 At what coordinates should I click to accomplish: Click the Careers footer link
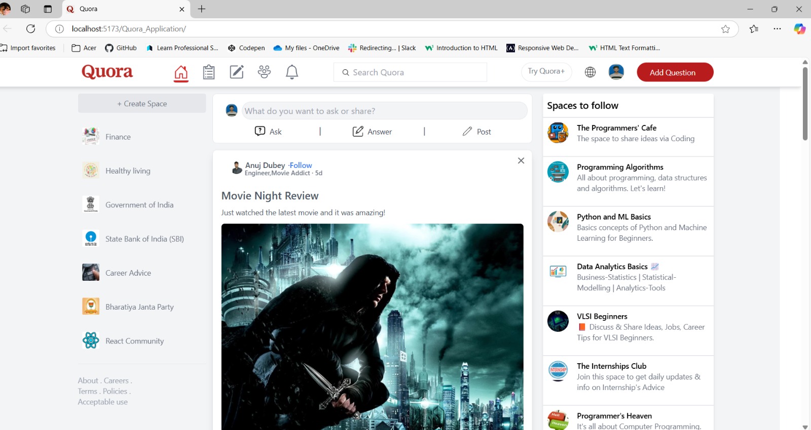[116, 380]
